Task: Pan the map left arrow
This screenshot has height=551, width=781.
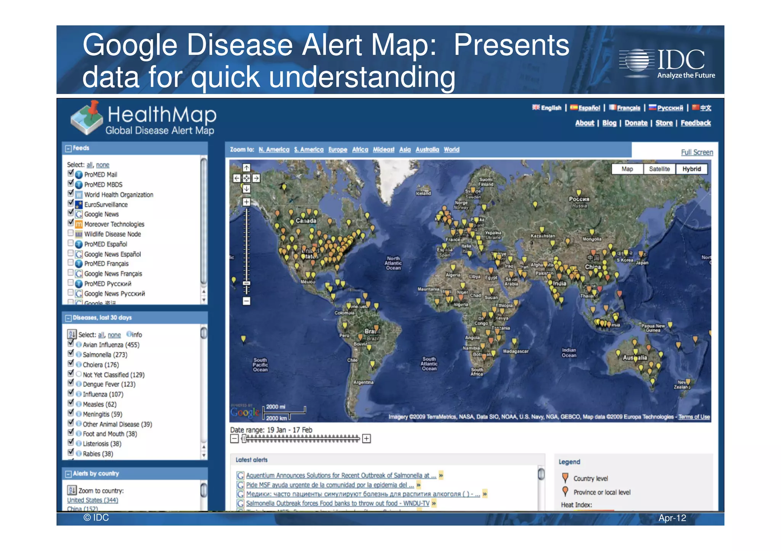Action: [x=237, y=178]
